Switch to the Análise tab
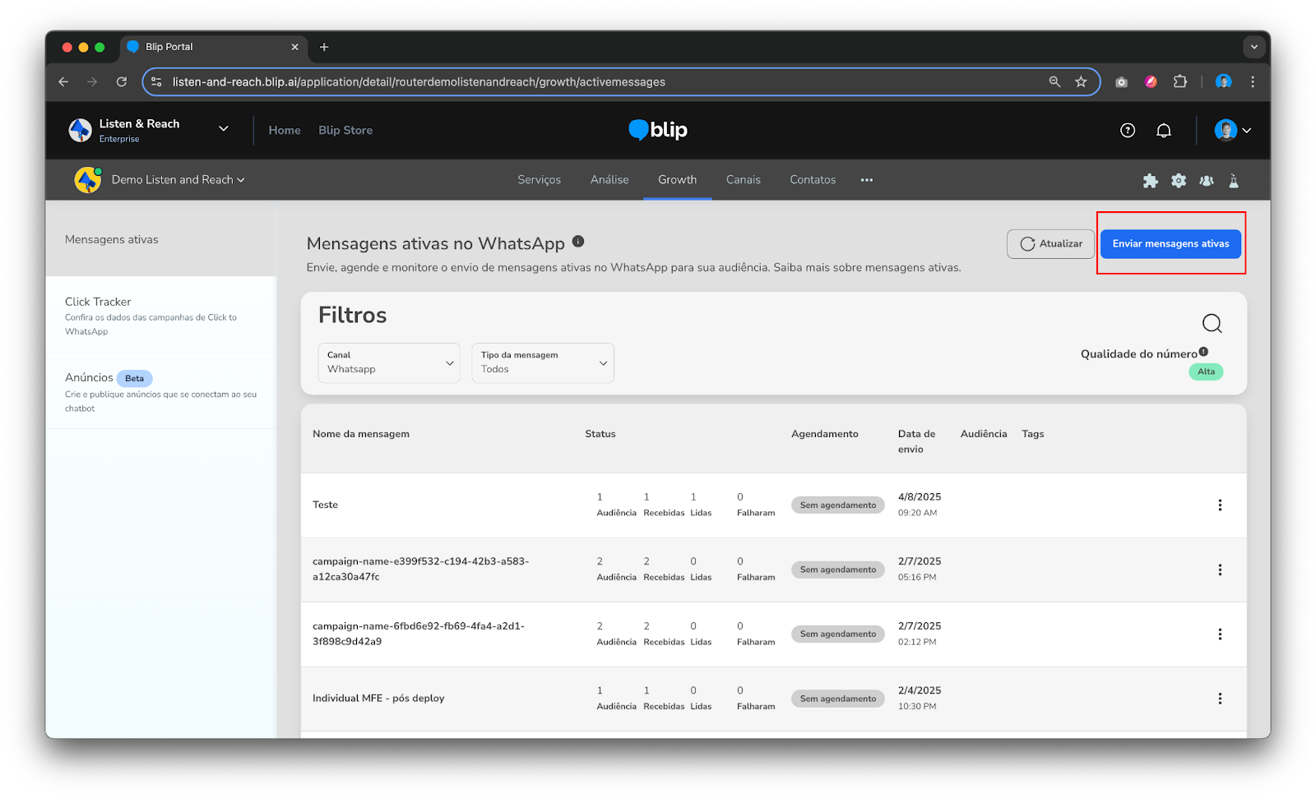 point(609,180)
